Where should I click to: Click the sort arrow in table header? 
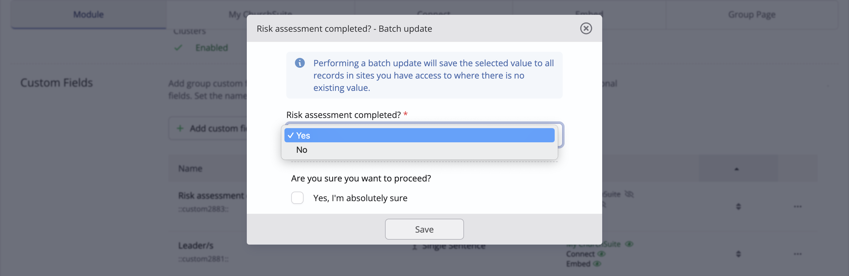737,169
